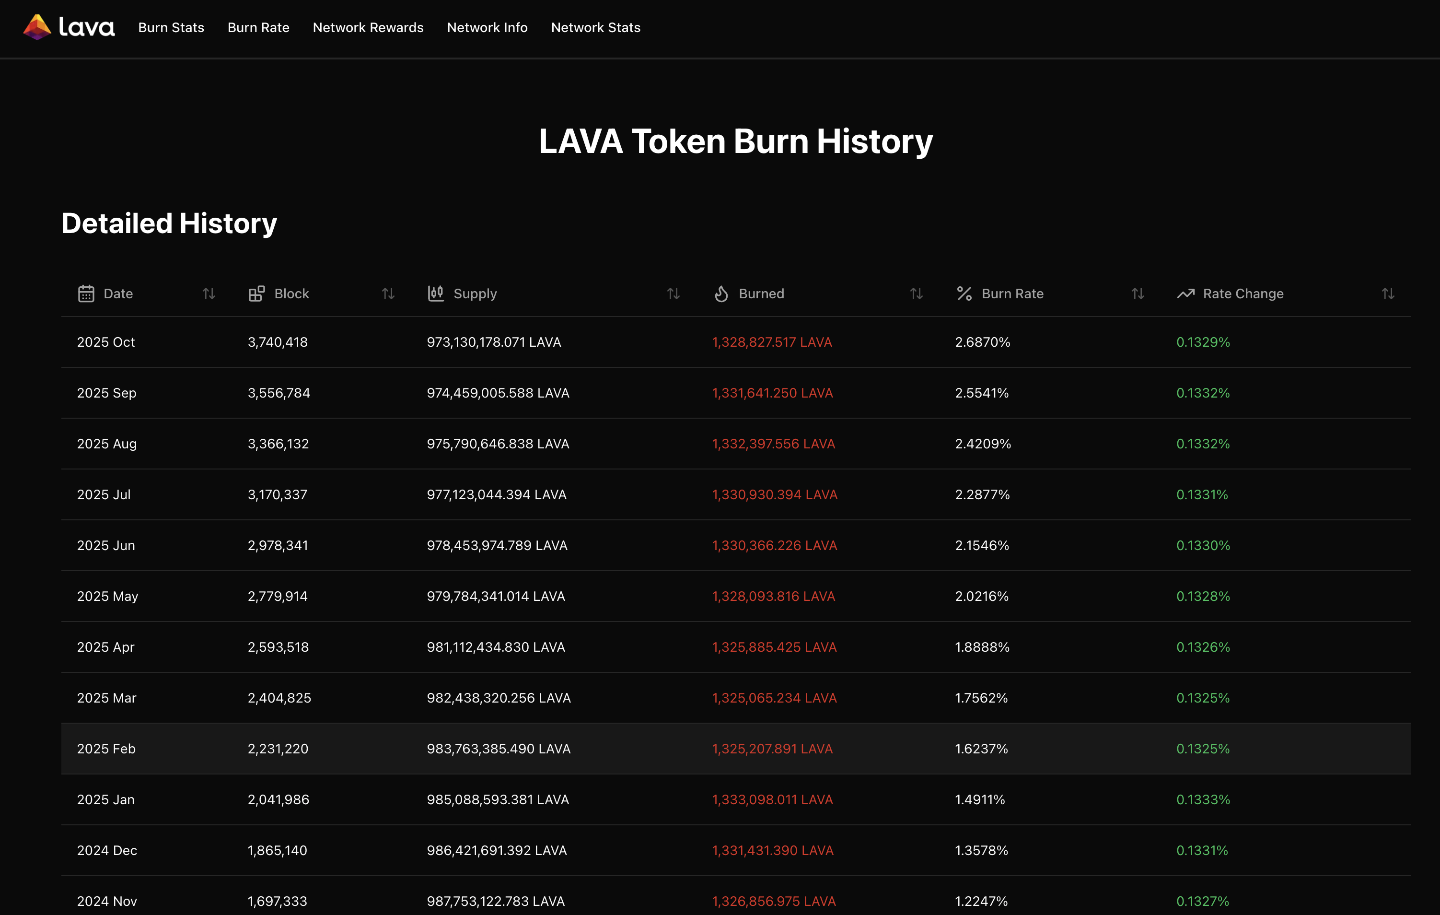The image size is (1440, 915).
Task: Click the percent icon near Burn Rate
Action: click(x=964, y=293)
